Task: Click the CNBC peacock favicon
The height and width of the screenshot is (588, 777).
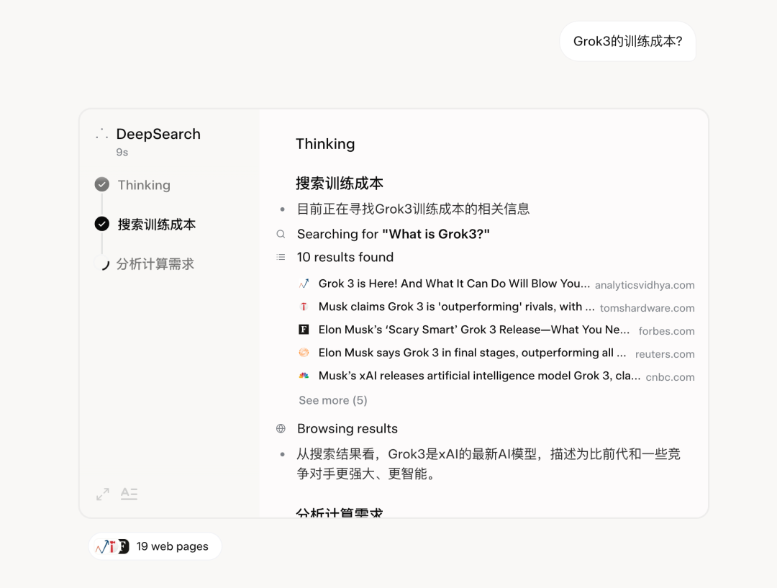Action: pos(304,376)
